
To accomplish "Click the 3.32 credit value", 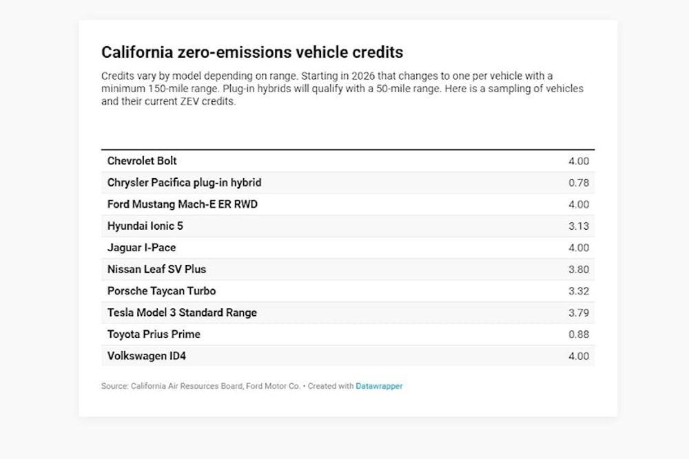I will click(x=579, y=291).
